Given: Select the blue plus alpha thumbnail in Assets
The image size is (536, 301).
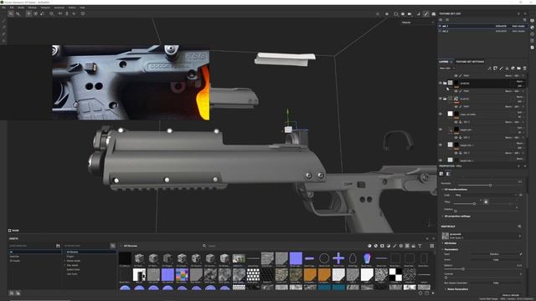Looking at the screenshot, I should coord(338,258).
